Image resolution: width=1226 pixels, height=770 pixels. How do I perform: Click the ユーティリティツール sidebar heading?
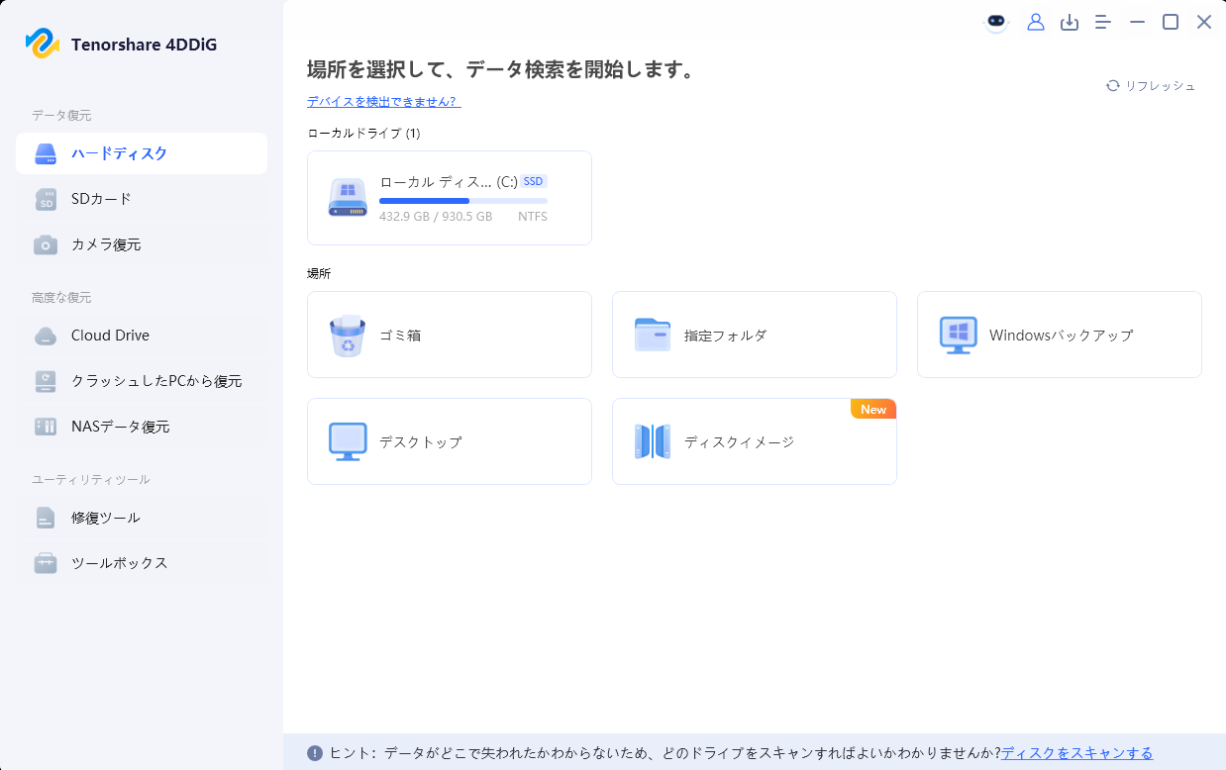click(91, 480)
